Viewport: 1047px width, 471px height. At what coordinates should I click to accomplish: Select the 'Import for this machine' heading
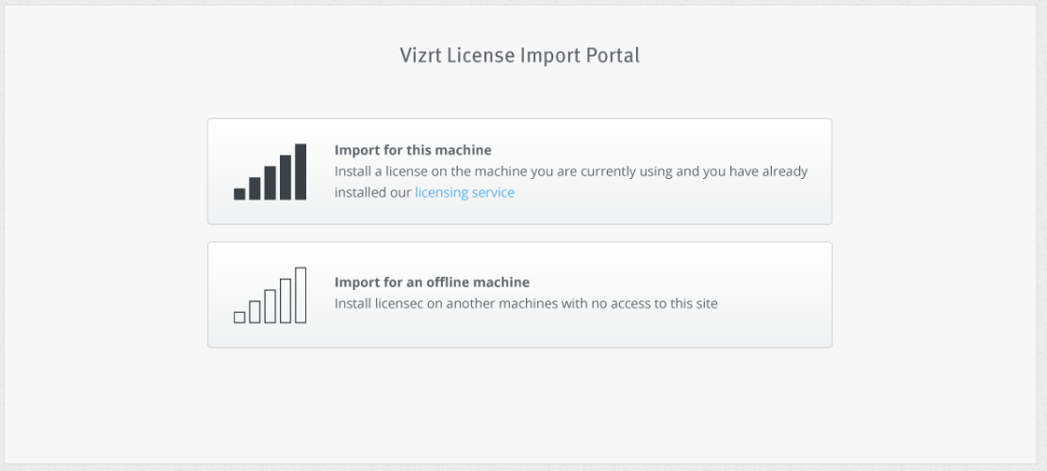tap(413, 150)
